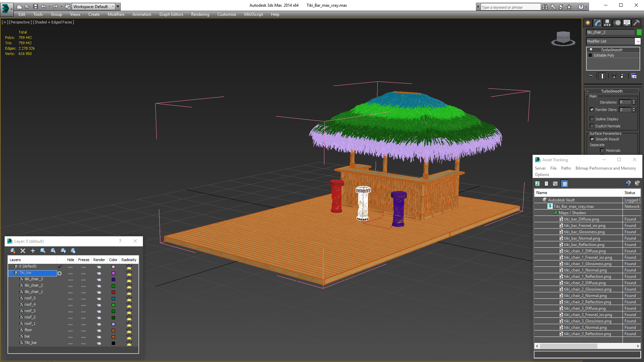The image size is (644, 362).
Task: Click Create New Layer icon
Action: click(13, 251)
